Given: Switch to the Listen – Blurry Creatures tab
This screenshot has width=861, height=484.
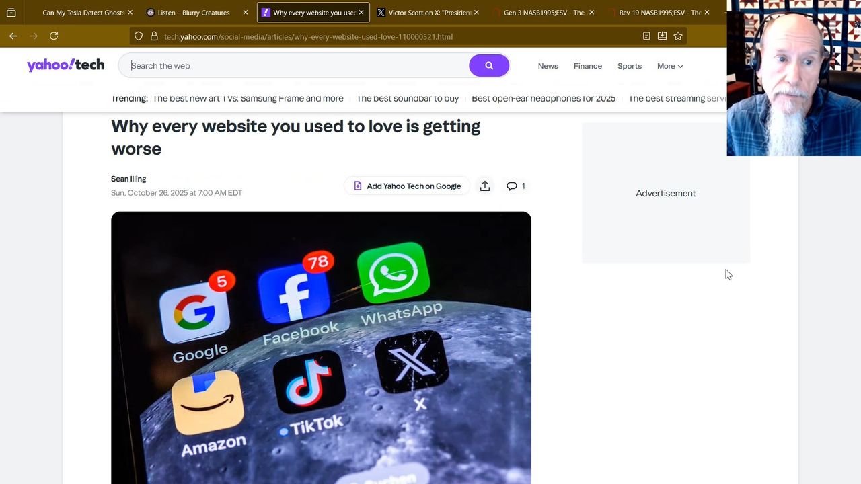Looking at the screenshot, I should [193, 12].
